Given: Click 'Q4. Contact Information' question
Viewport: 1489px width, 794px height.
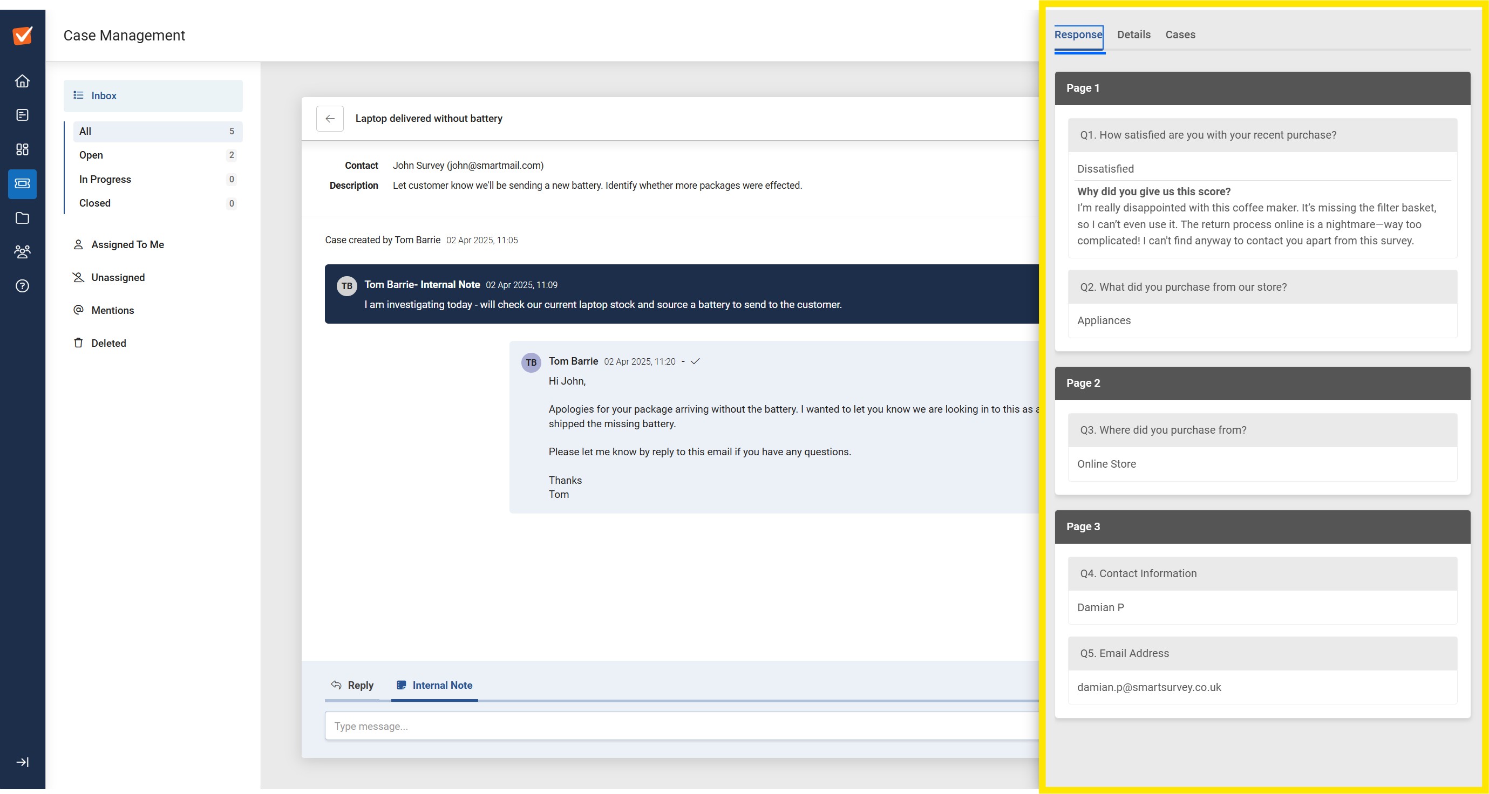Looking at the screenshot, I should click(1262, 574).
